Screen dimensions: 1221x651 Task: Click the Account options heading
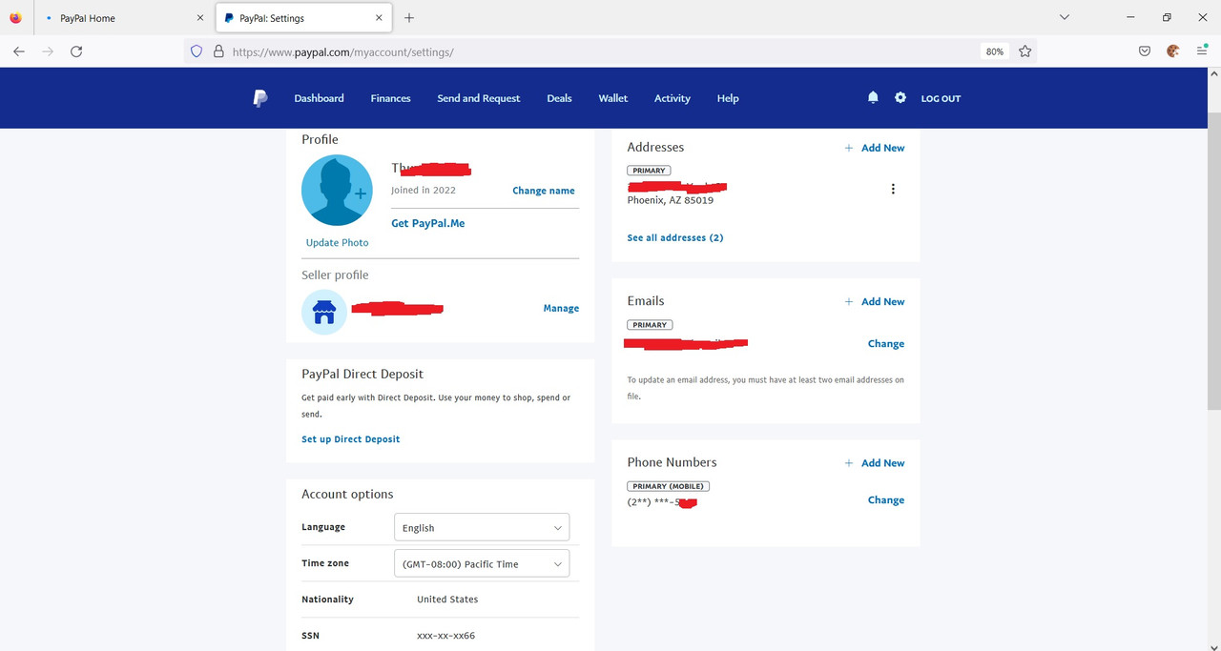coord(347,494)
